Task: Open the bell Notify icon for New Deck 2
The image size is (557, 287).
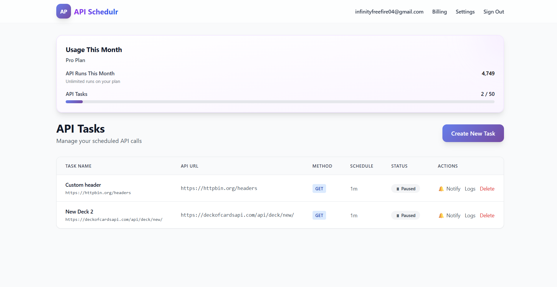Action: (441, 215)
